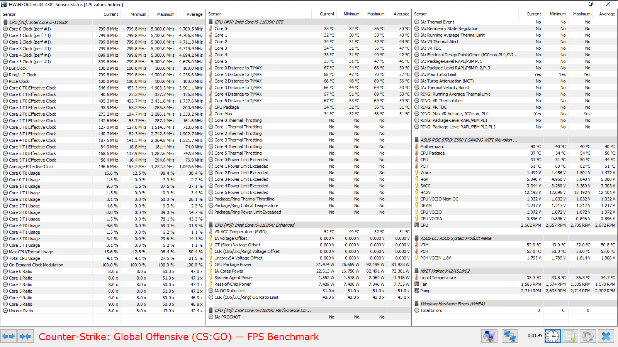
Task: Select the NZXT Kraken X42/X52/X62 header
Action: tap(515, 271)
